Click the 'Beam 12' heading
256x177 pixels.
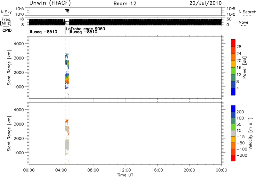[x=125, y=4]
